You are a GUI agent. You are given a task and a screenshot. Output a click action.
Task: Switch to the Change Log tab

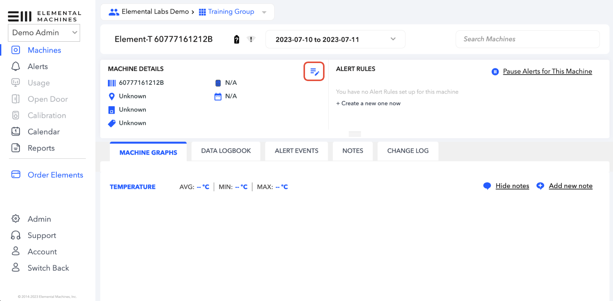click(408, 151)
